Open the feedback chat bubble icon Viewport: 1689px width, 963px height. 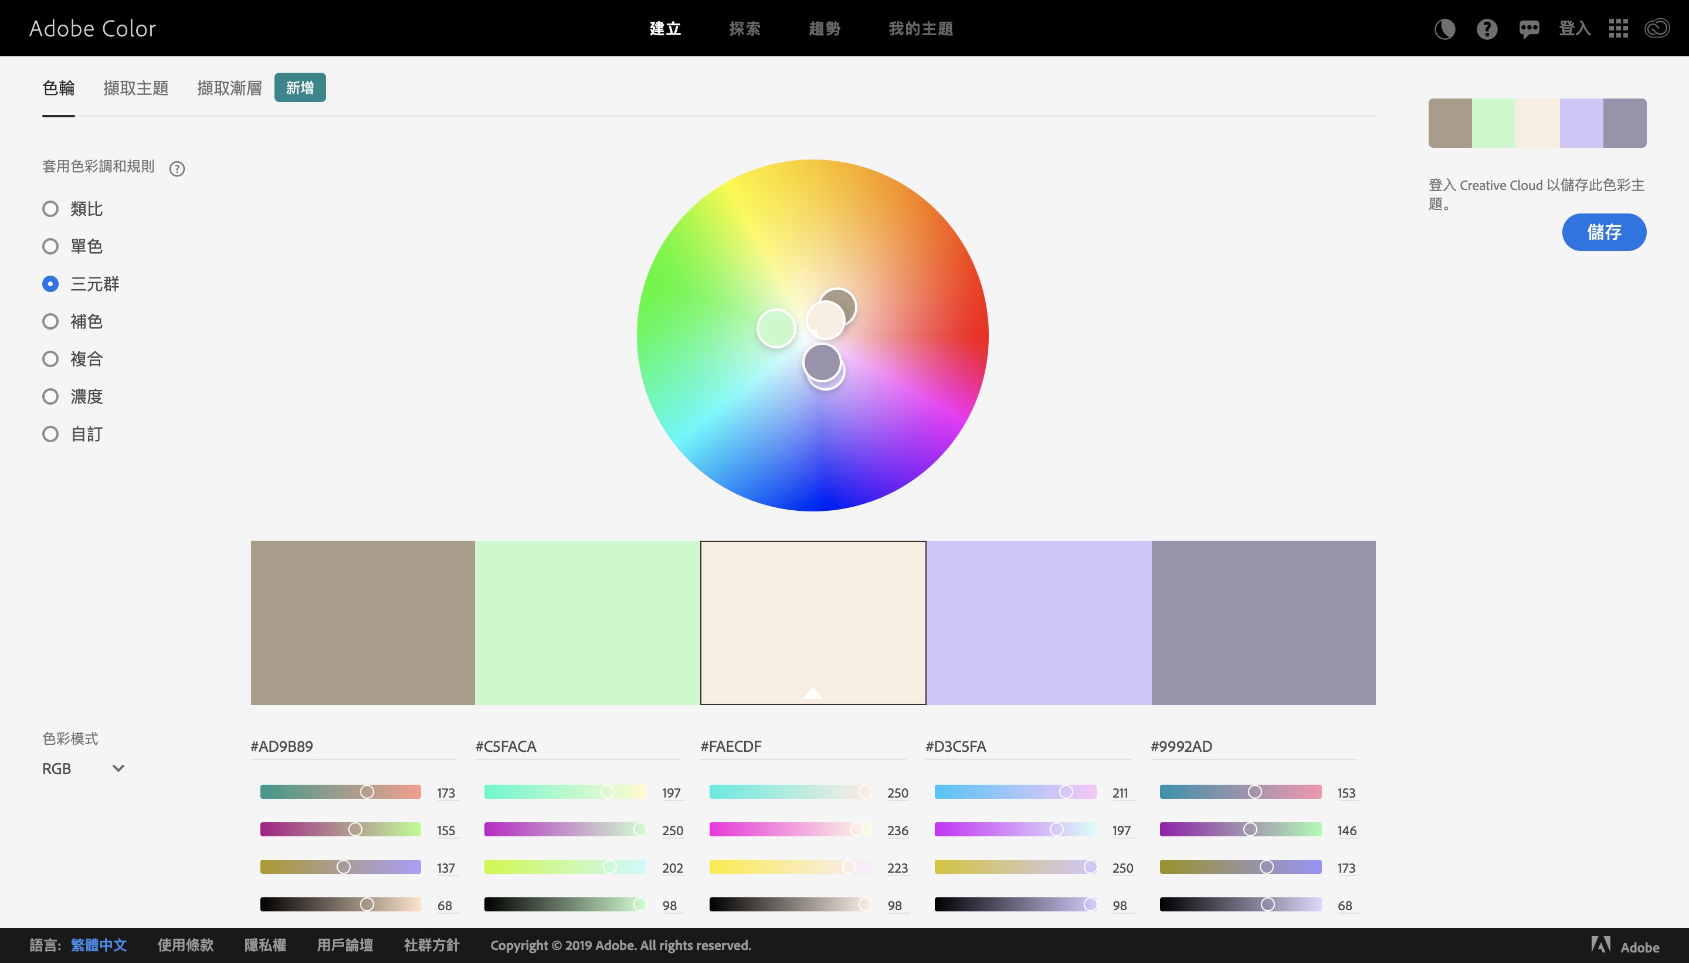(x=1529, y=28)
